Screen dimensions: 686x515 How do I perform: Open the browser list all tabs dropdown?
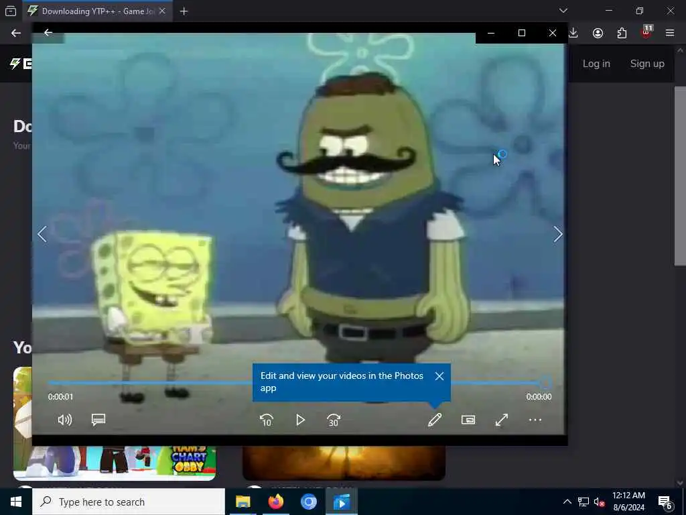pyautogui.click(x=563, y=11)
